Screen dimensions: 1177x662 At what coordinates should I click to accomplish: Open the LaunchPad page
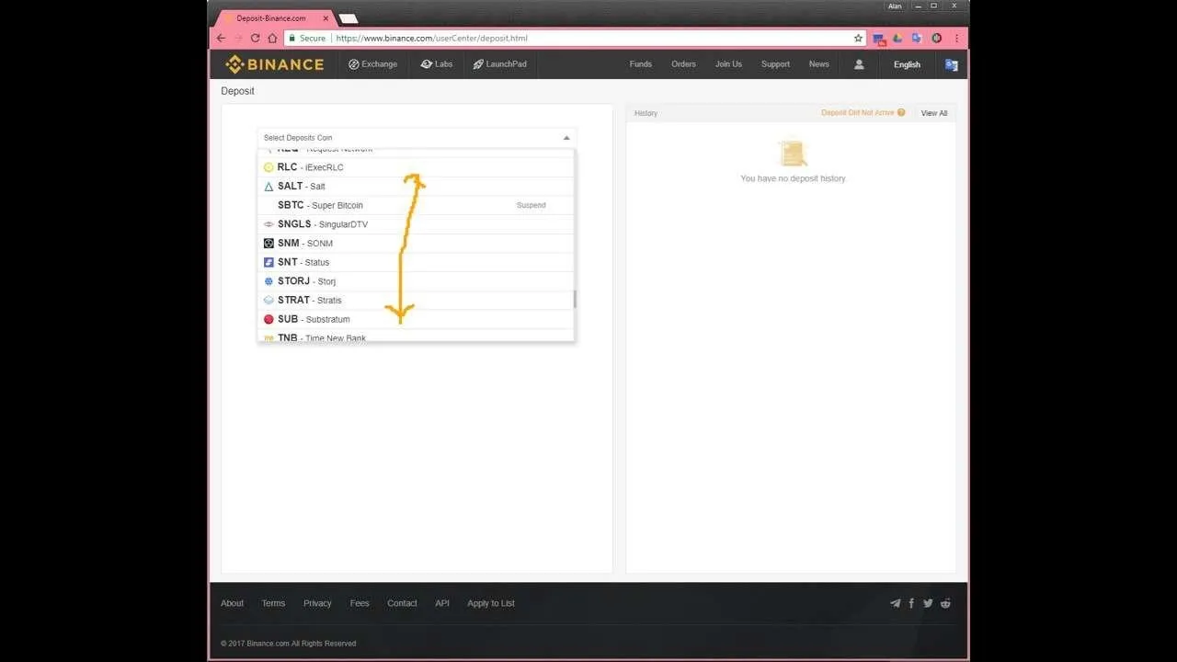tap(499, 64)
